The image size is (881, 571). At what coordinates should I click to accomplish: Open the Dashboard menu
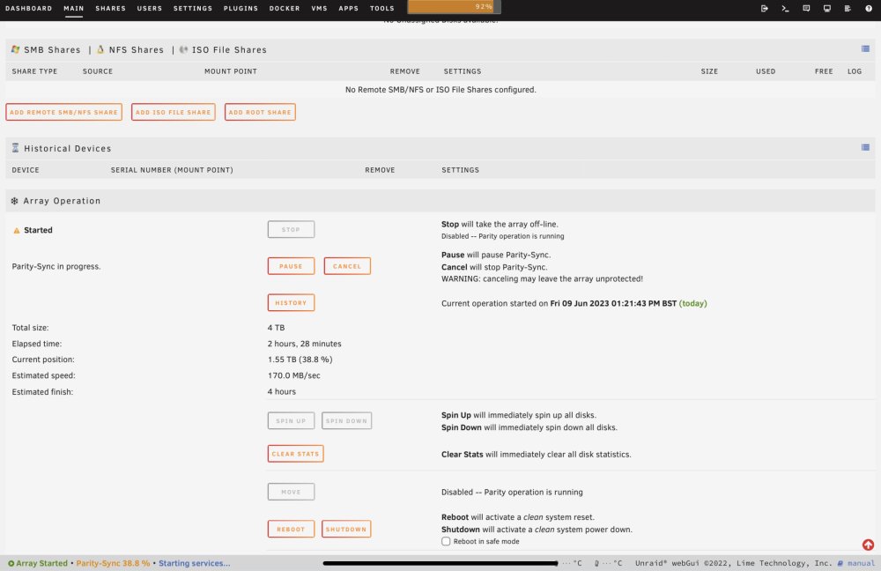pyautogui.click(x=29, y=9)
